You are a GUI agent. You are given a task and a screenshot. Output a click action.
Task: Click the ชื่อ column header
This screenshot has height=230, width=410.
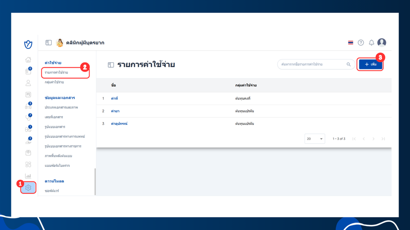[x=114, y=85]
